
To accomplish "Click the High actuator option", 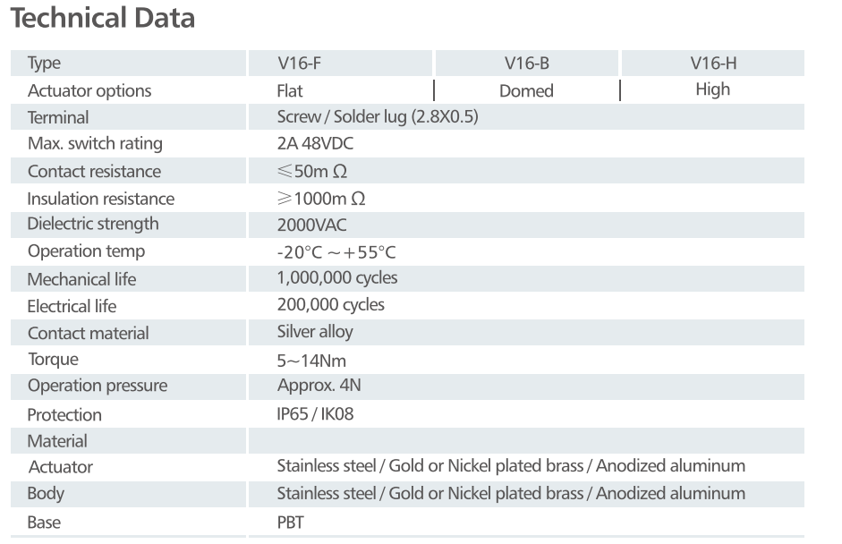I will pyautogui.click(x=712, y=89).
